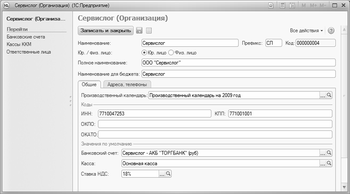Go to Банковские счета in the sidebar
Viewport: 350px width, 194px height.
tap(25, 36)
